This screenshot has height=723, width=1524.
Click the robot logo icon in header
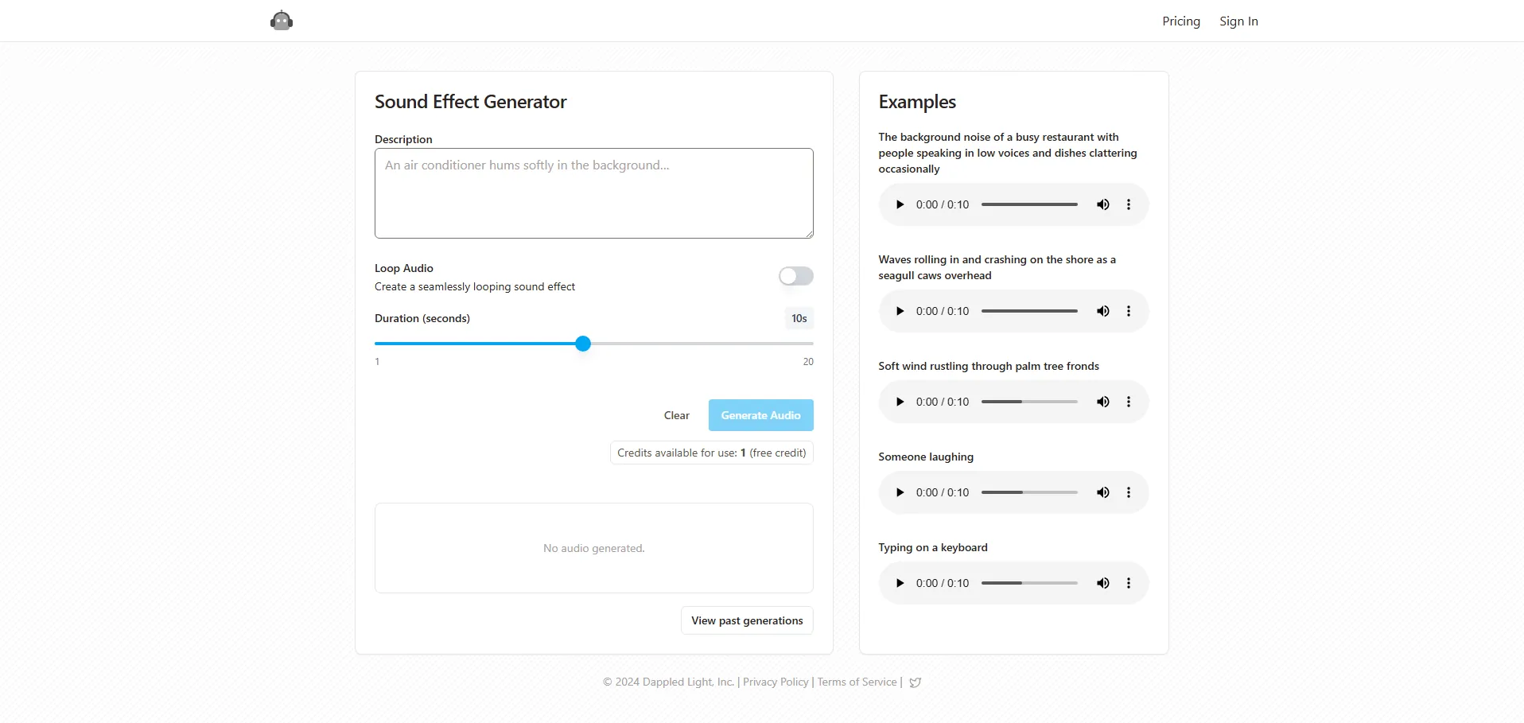pyautogui.click(x=282, y=21)
